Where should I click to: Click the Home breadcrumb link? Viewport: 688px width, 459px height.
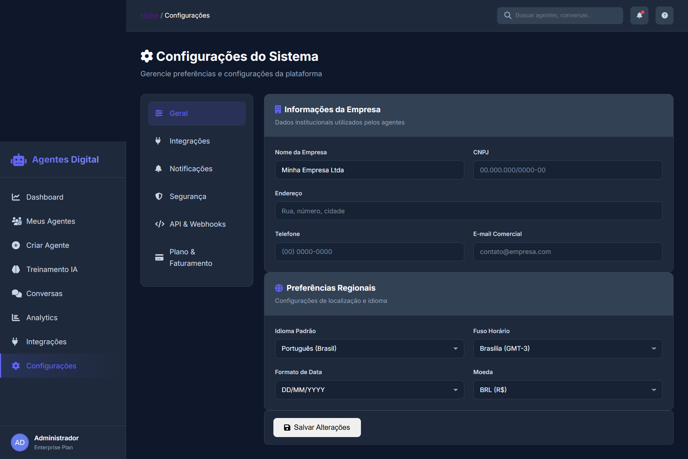[149, 15]
